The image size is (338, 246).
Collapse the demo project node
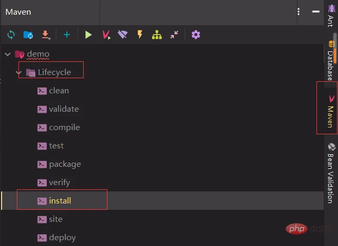(x=7, y=54)
